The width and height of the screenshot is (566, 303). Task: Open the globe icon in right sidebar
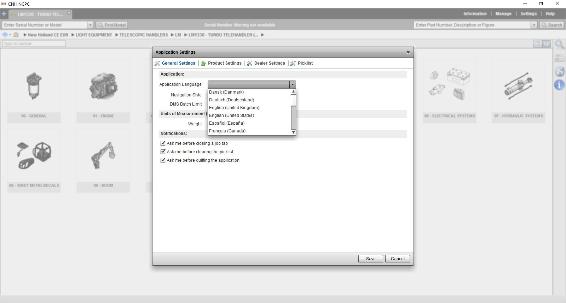(x=560, y=71)
